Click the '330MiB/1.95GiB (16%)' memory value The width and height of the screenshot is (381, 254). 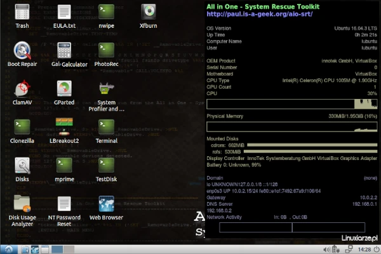coord(352,116)
